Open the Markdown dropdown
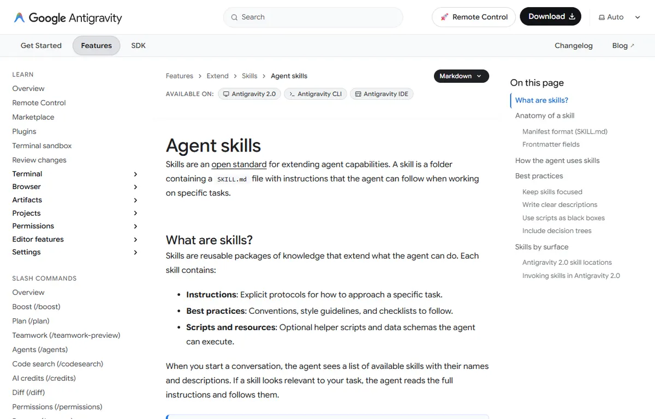655x419 pixels. click(461, 76)
